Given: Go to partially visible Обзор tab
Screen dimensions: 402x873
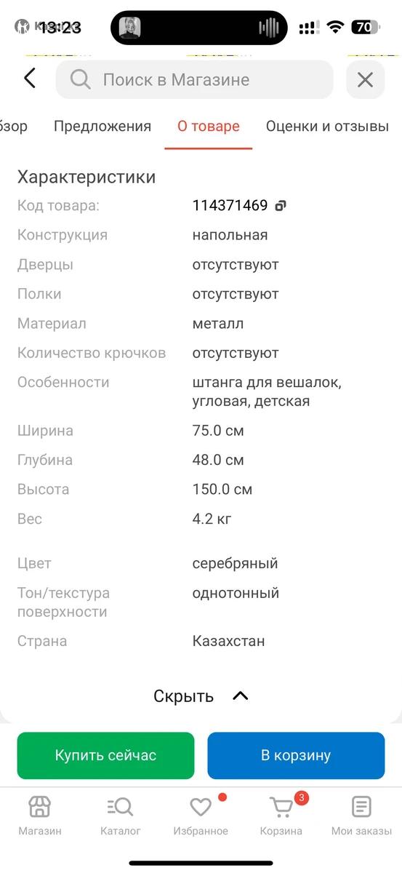Looking at the screenshot, I should 14,126.
